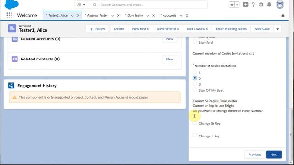The width and height of the screenshot is (294, 165).
Task: Switch to the Dan Tester tab
Action: 135,15
